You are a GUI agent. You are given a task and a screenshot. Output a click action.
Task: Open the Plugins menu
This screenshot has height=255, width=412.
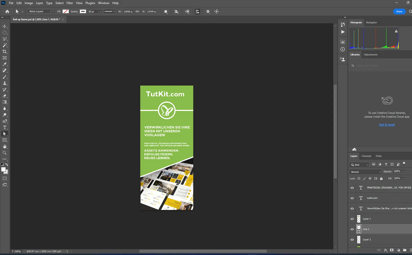(x=90, y=3)
